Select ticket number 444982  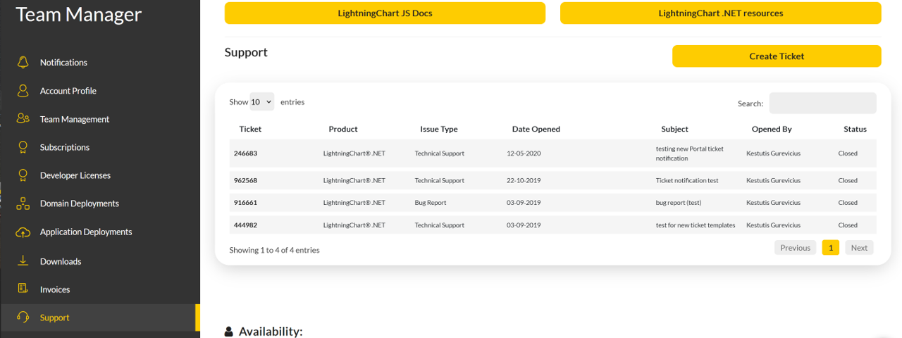click(x=245, y=225)
